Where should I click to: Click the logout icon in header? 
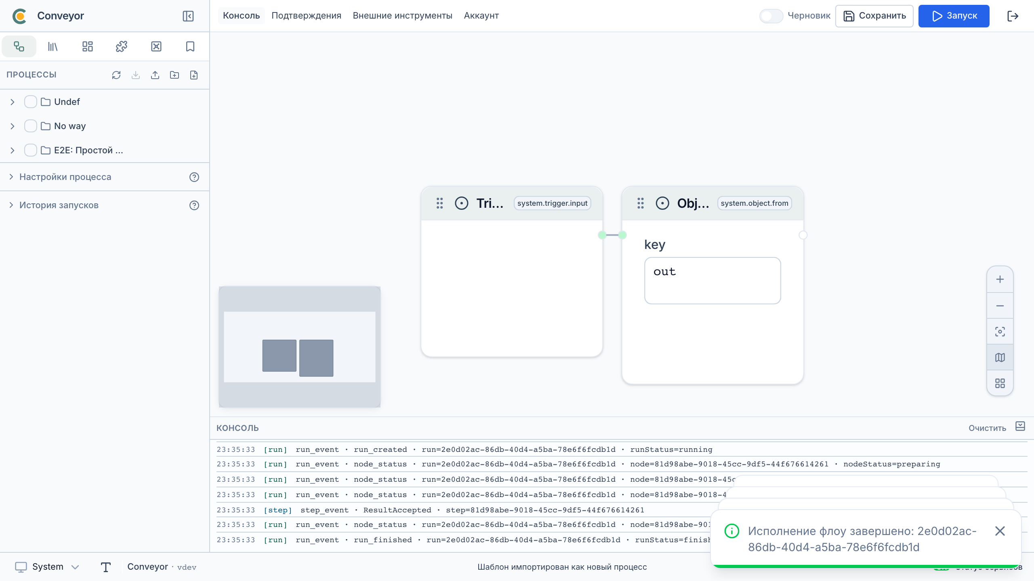[1013, 16]
